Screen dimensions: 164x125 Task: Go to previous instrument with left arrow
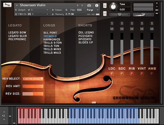[78, 5]
